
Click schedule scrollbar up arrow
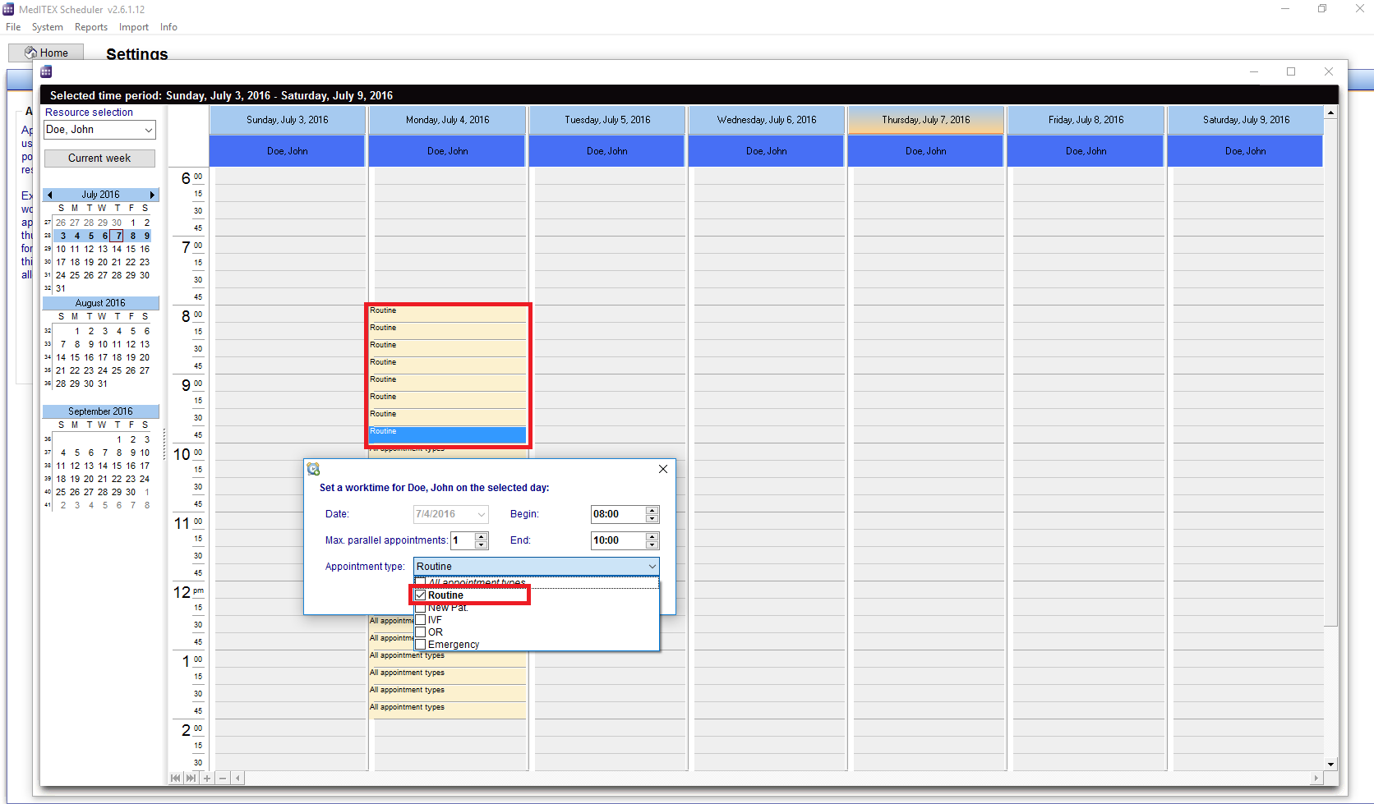1330,112
